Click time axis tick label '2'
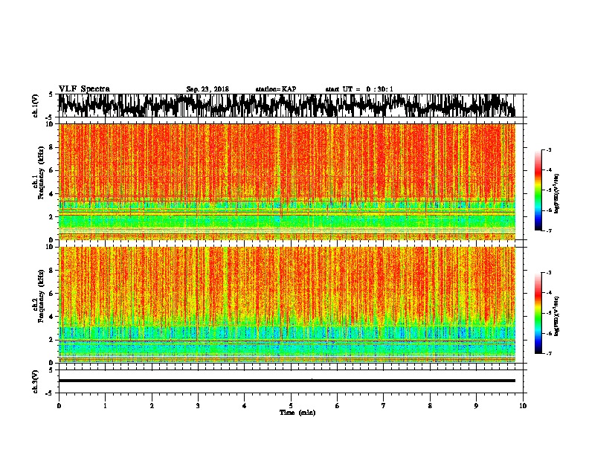Screen dimensions: 589x455 [152, 406]
